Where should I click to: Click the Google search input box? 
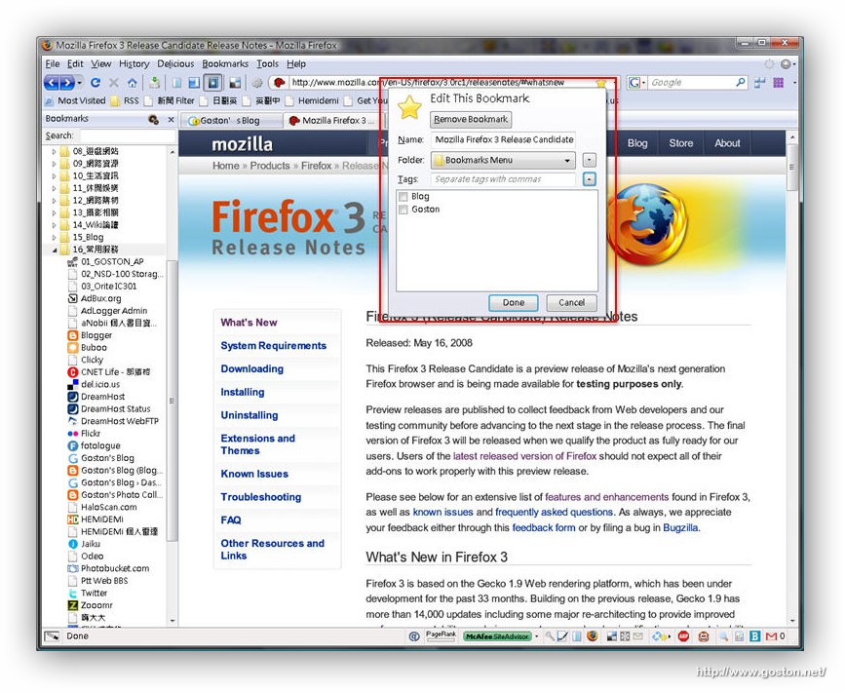pyautogui.click(x=691, y=83)
